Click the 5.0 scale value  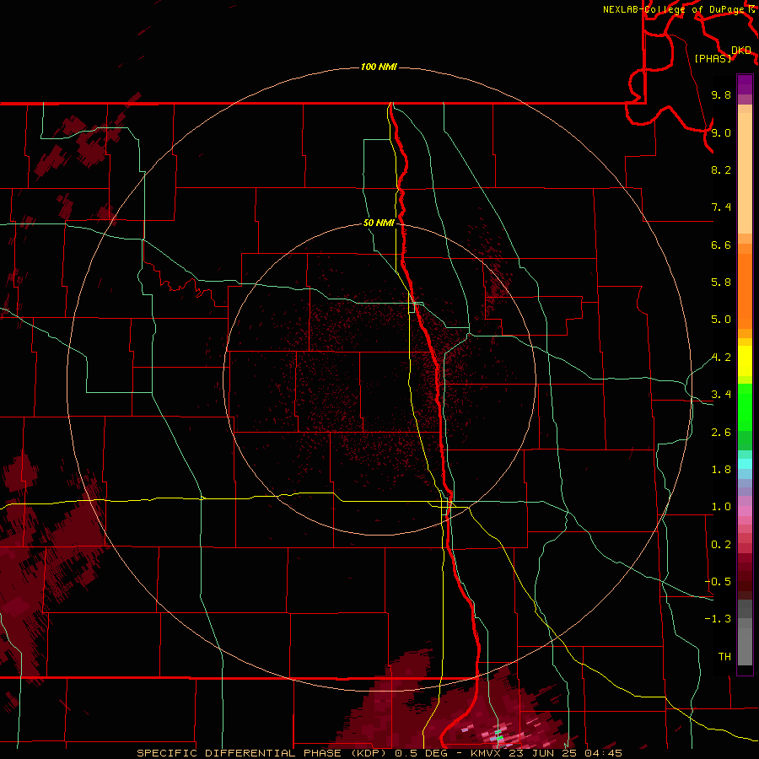point(721,320)
